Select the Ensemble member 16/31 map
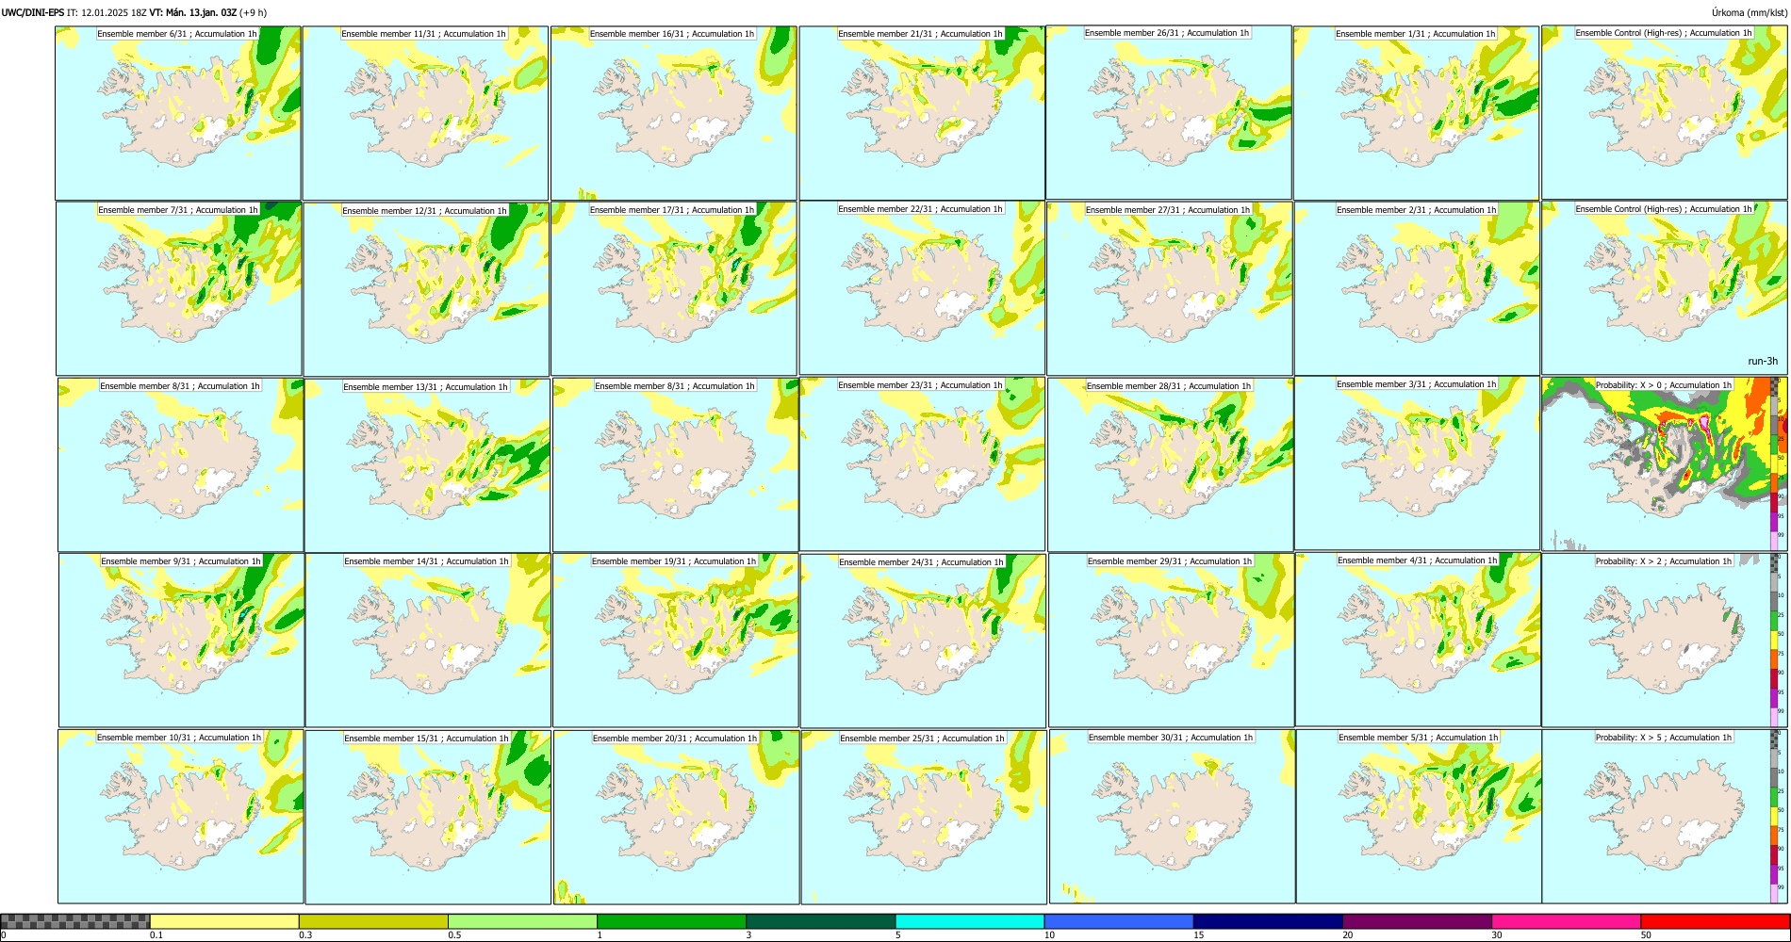The image size is (1791, 942). (674, 113)
